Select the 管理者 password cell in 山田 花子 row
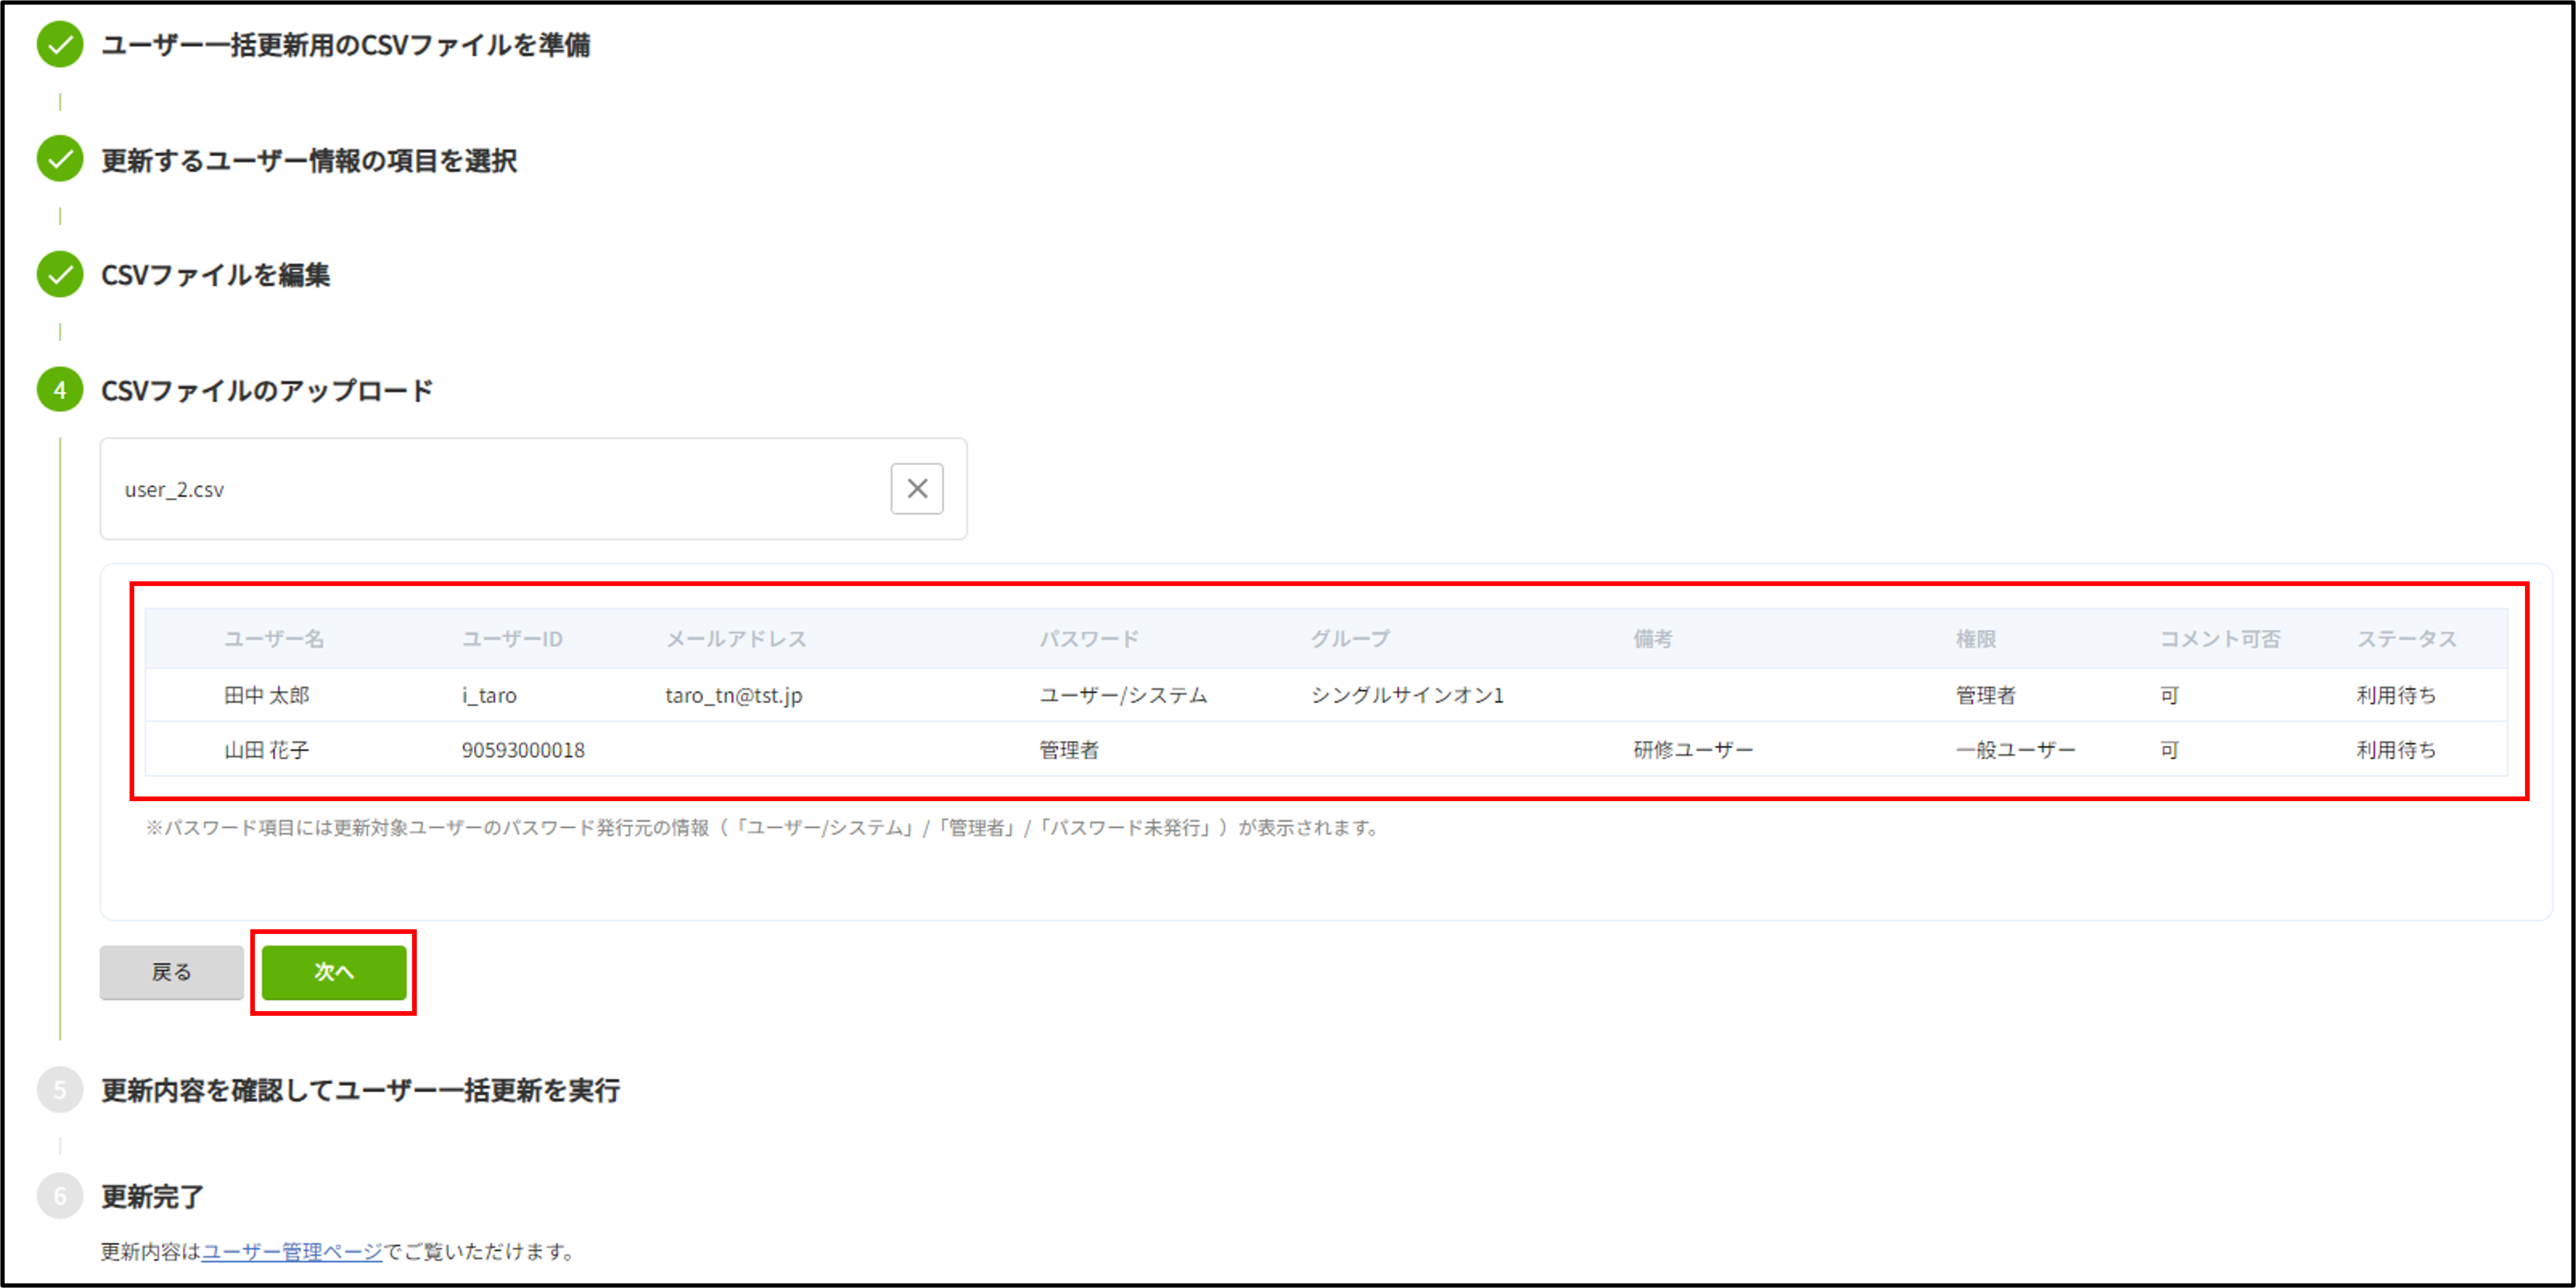This screenshot has width=2576, height=1288. [x=1069, y=750]
